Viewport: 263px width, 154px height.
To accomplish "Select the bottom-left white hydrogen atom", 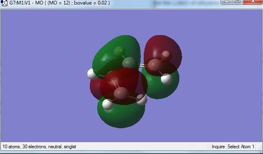I will point(108,105).
